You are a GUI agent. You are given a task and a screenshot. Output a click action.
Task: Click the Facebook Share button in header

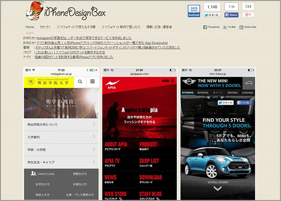click(x=231, y=15)
